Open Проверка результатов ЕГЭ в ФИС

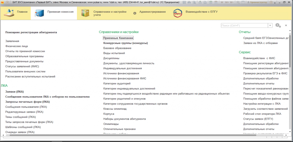[265, 73]
